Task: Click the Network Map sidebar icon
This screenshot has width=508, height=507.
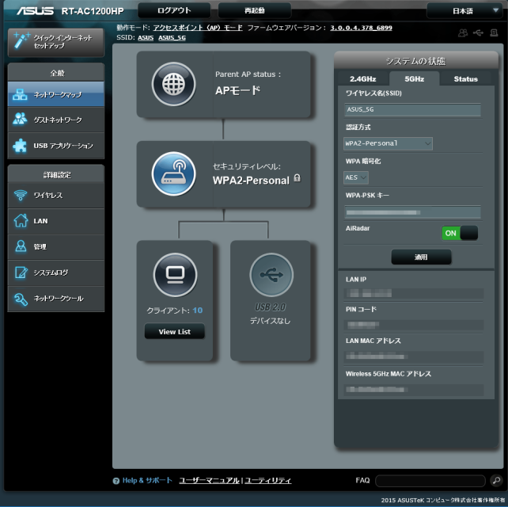Action: 20,94
